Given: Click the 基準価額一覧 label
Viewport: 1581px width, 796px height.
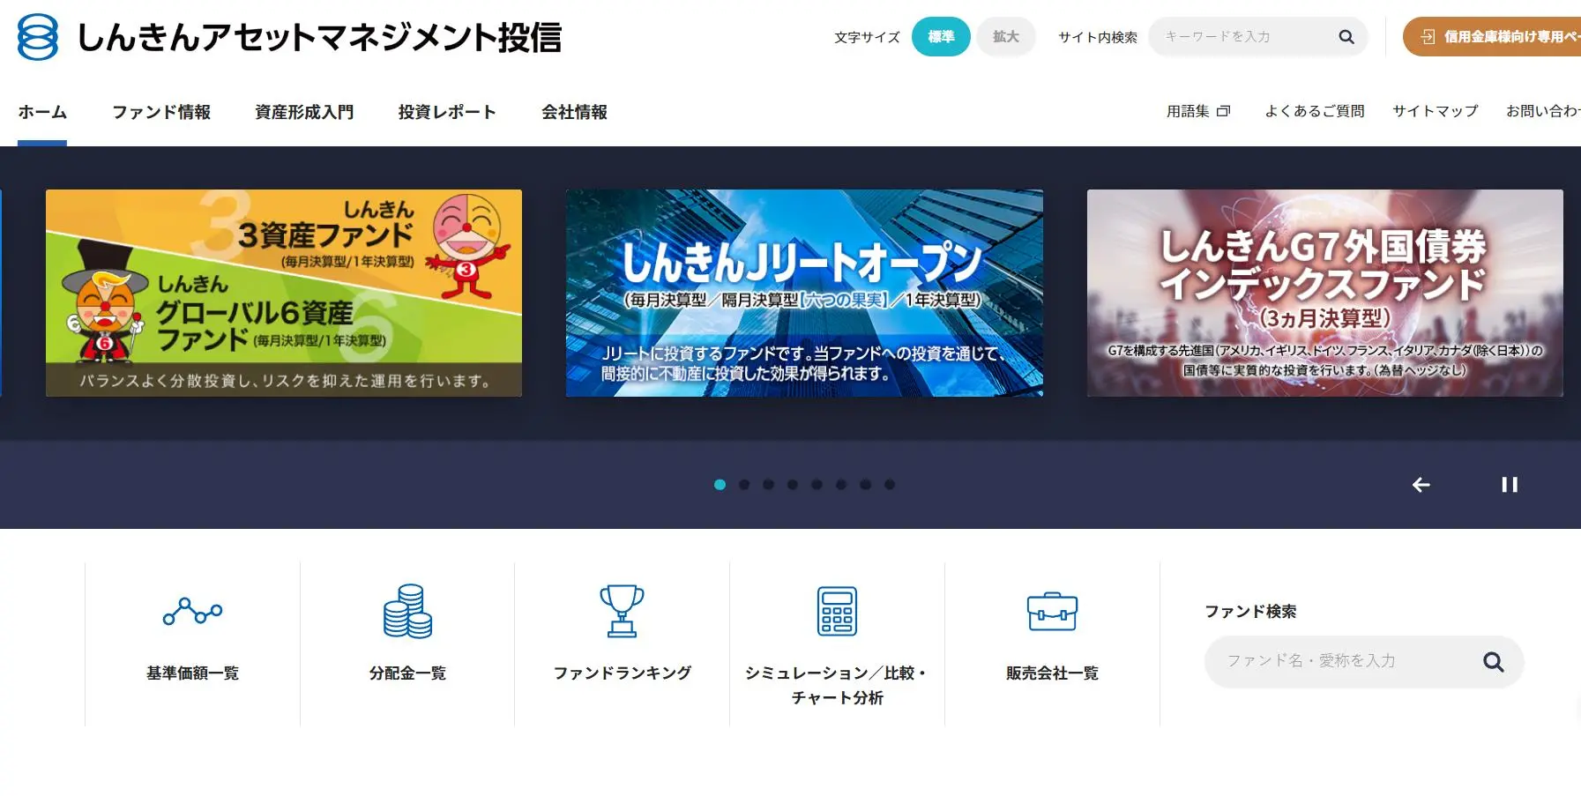Looking at the screenshot, I should tap(192, 673).
